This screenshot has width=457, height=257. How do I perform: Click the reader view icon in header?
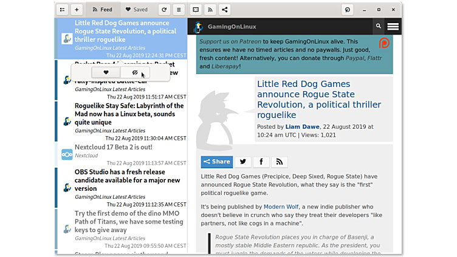coord(195,10)
